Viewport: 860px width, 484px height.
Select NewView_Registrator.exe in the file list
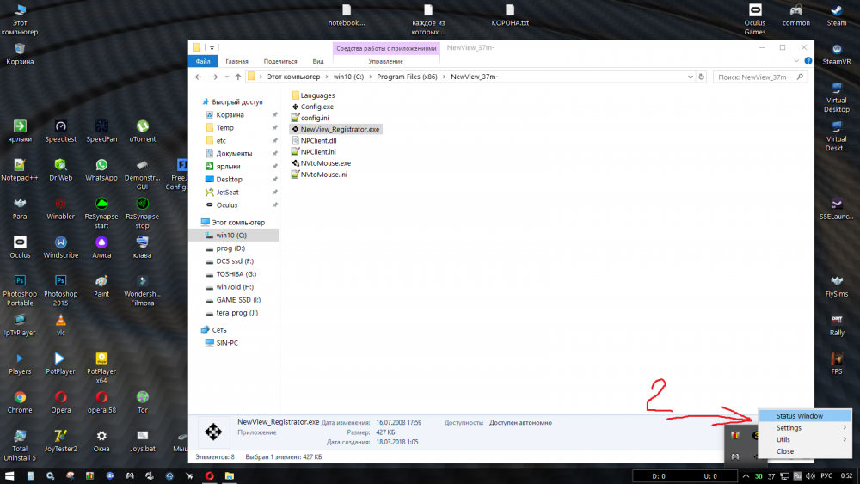point(335,129)
